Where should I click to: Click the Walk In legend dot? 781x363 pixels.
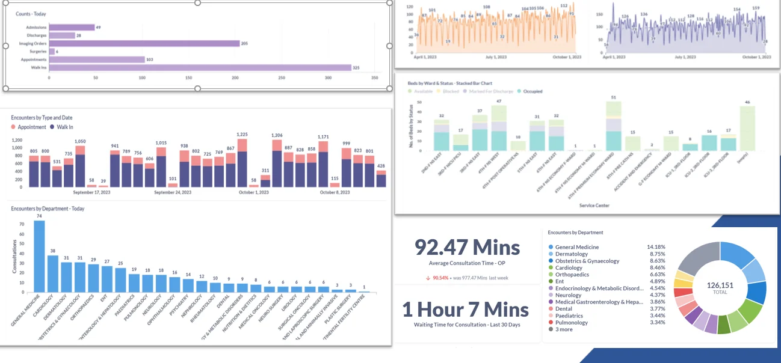53,127
